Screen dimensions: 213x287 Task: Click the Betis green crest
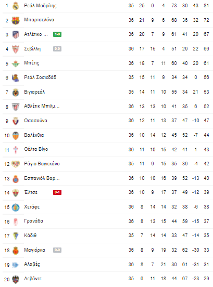click(16, 63)
